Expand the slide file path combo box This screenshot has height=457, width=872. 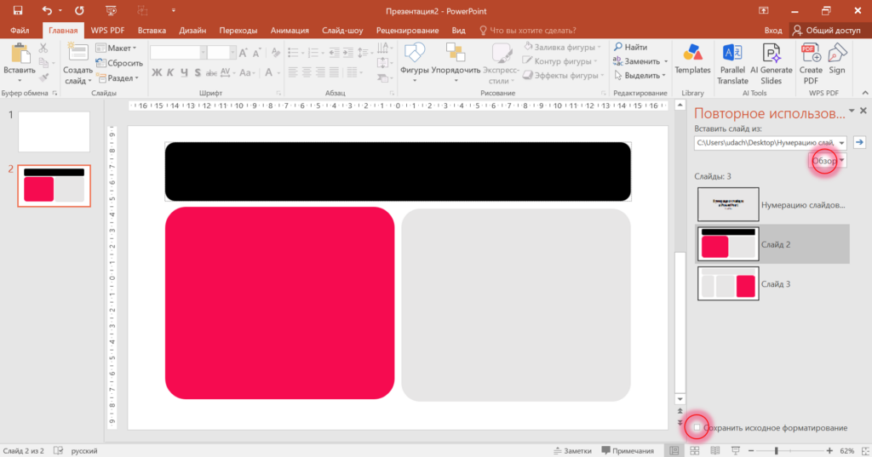pyautogui.click(x=841, y=143)
